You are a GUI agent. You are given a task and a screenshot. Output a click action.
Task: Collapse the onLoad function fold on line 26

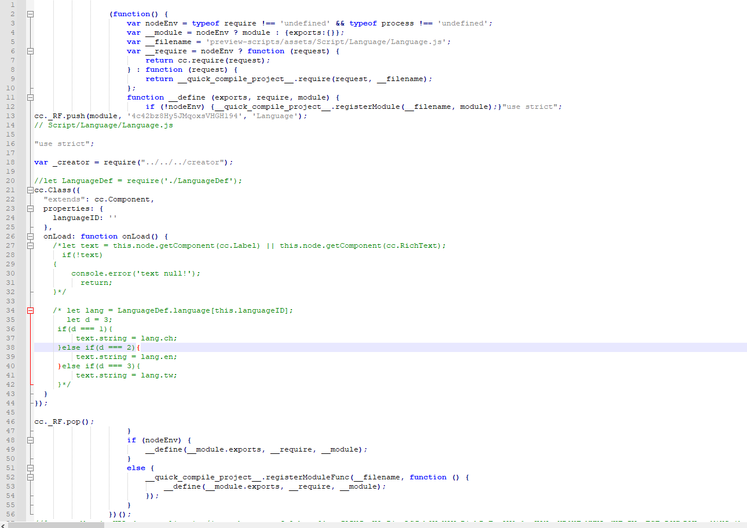click(30, 236)
